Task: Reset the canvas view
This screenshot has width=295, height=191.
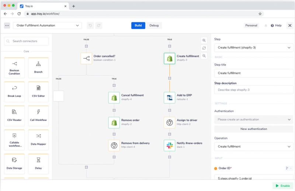Action: pos(204,48)
